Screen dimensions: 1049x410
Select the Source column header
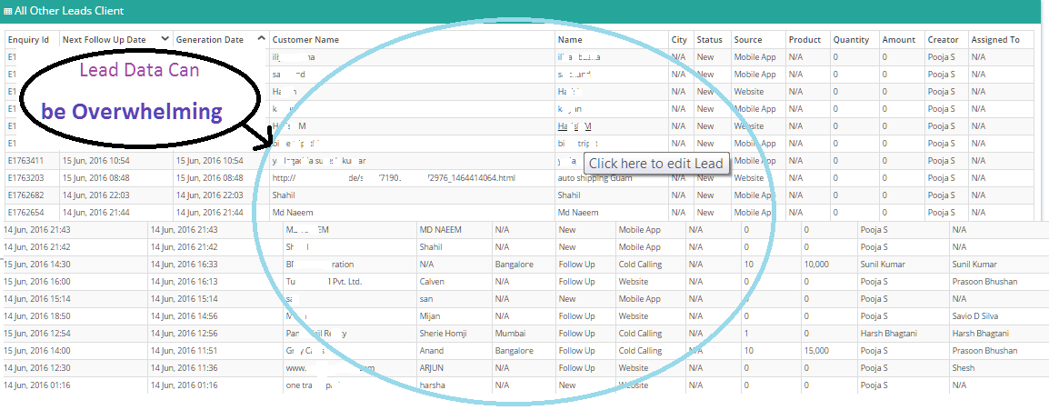(748, 39)
